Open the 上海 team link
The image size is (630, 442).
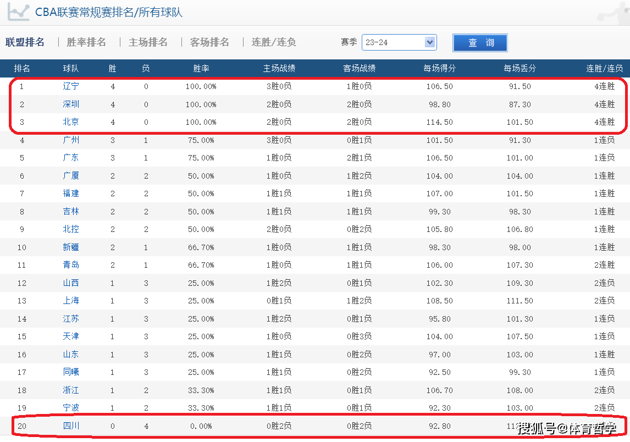(71, 301)
